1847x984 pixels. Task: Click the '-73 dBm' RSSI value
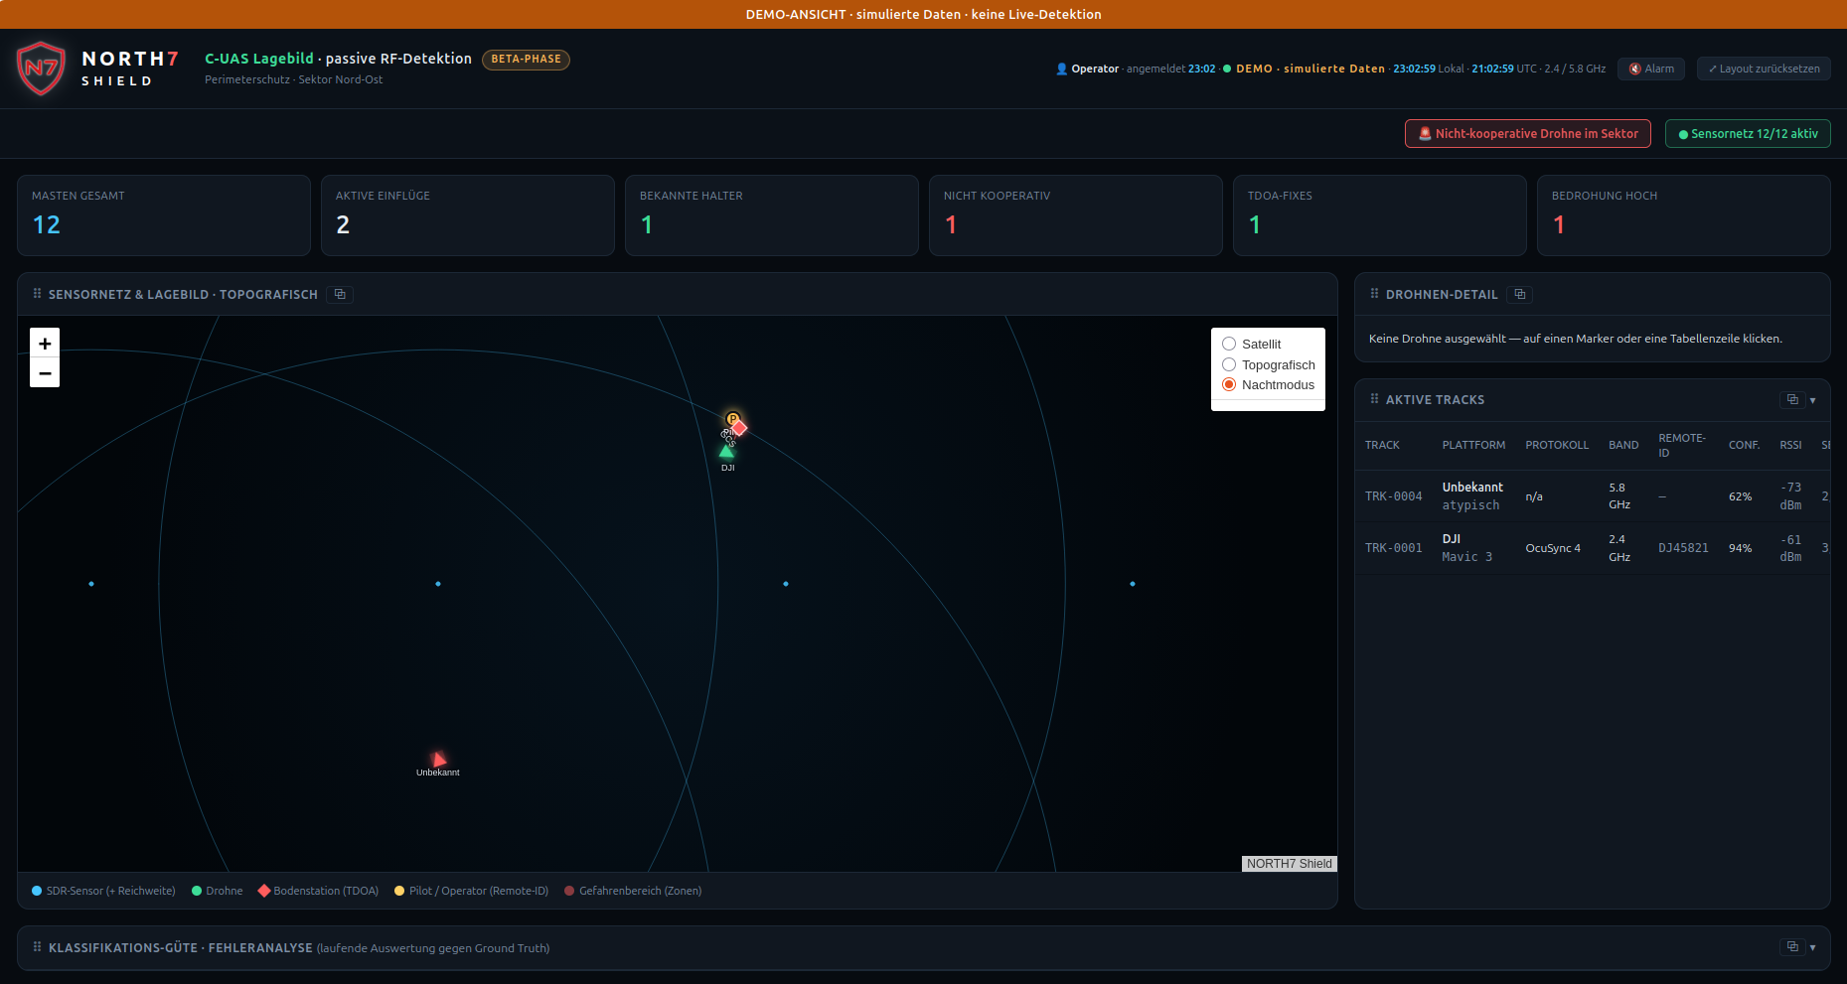tap(1790, 496)
